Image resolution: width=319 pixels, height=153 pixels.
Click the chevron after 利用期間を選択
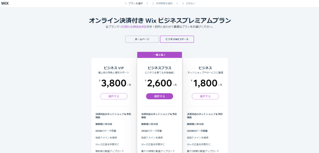pos(177,3)
